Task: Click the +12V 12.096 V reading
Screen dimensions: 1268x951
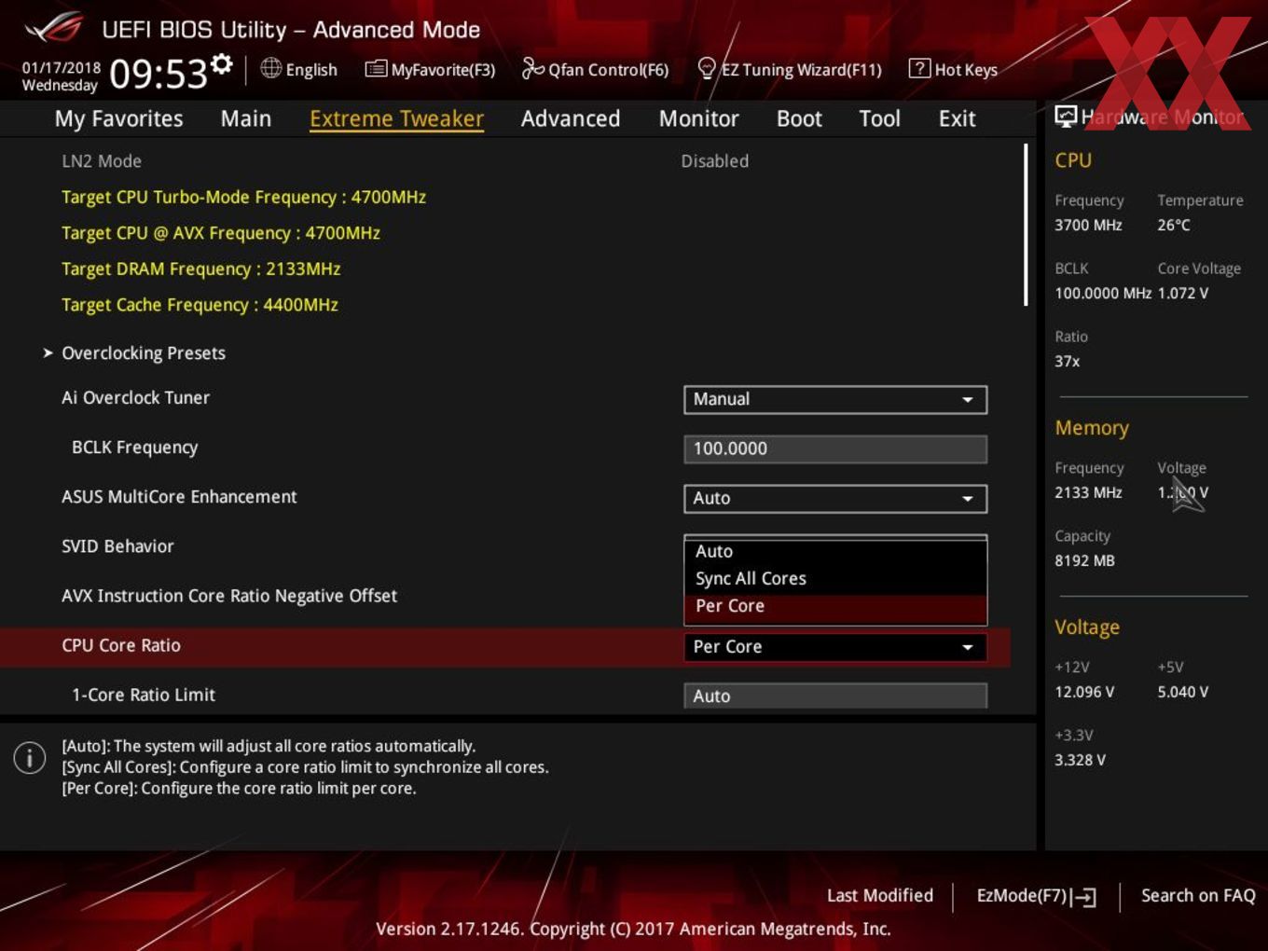Action: 1084,692
